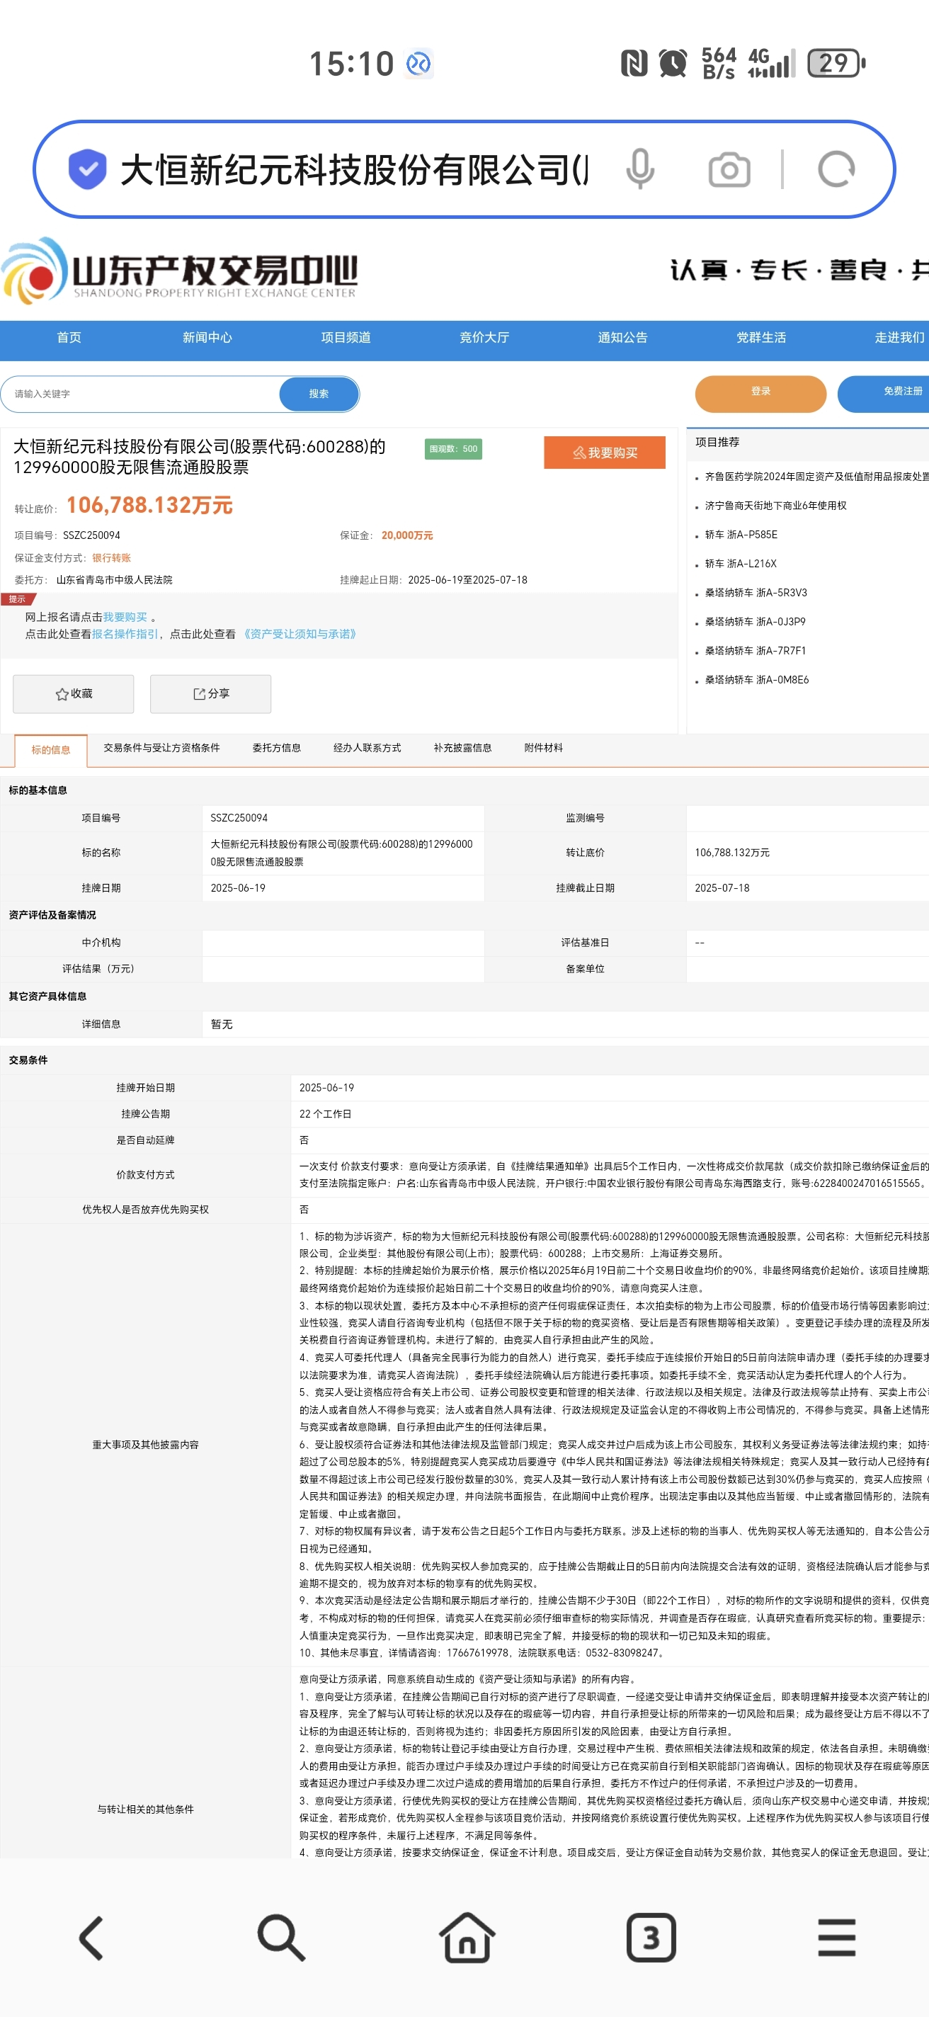Go to browser home icon

(x=467, y=1938)
